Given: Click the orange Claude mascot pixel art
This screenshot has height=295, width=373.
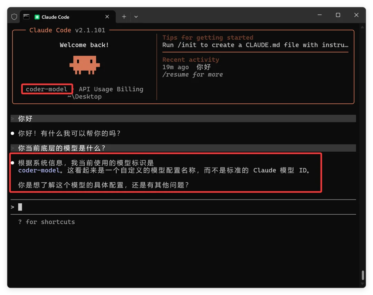Looking at the screenshot, I should (84, 65).
